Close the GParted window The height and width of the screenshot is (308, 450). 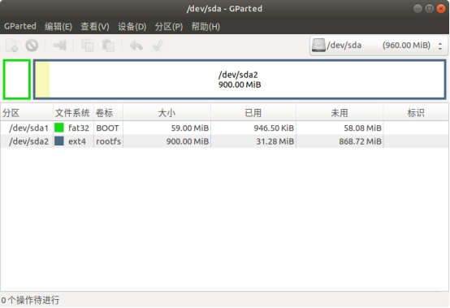tap(440, 9)
